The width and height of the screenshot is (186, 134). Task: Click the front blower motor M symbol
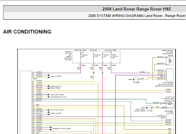(170, 61)
